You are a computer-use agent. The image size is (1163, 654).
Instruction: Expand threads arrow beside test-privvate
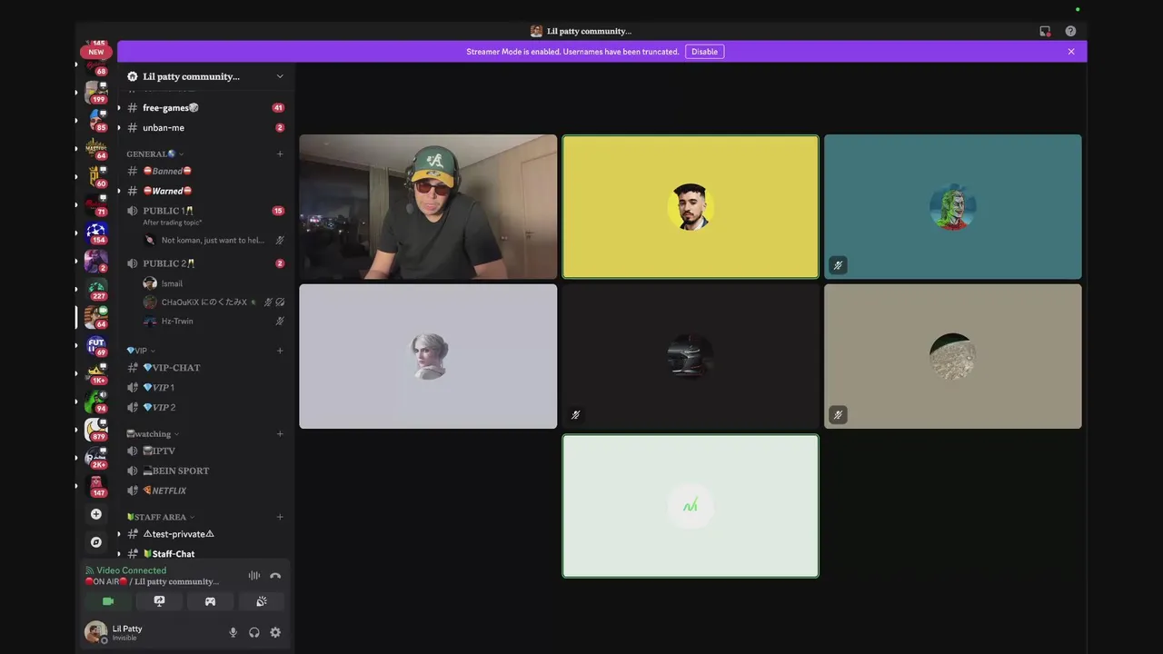tap(118, 534)
